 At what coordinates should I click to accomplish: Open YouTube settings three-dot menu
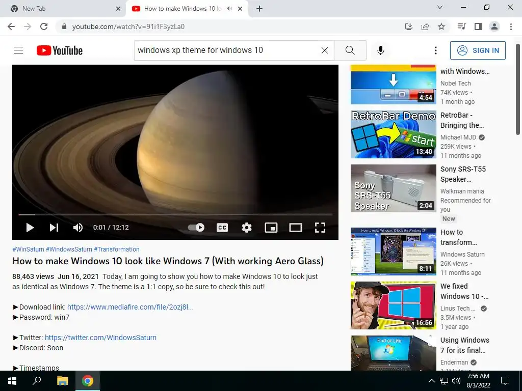click(435, 50)
